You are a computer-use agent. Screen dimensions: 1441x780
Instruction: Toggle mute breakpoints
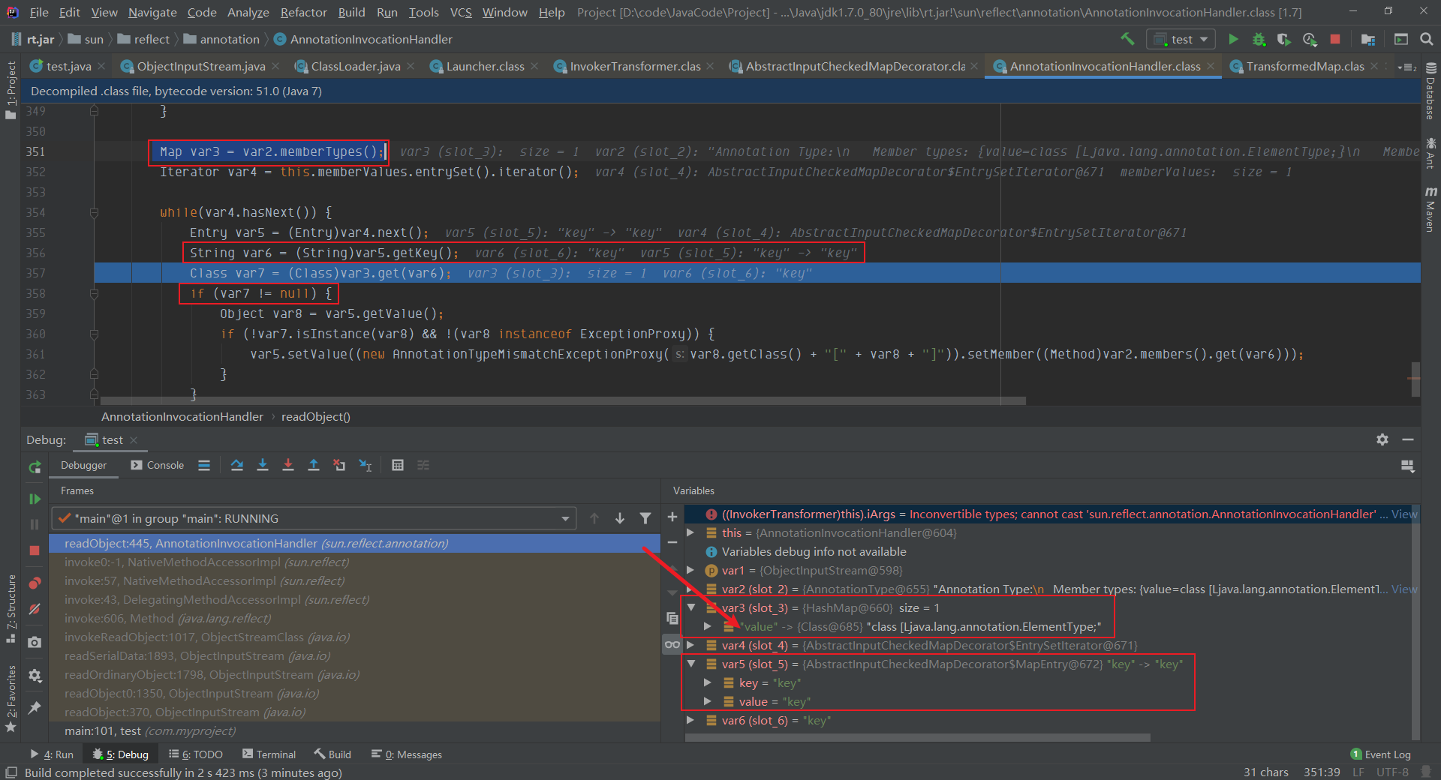pos(35,609)
